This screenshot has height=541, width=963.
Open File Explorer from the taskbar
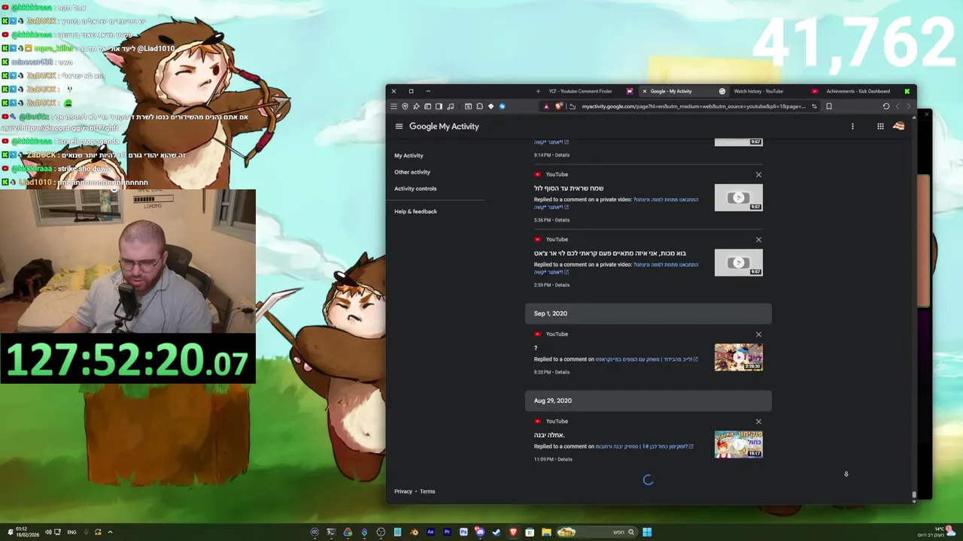coord(546,532)
